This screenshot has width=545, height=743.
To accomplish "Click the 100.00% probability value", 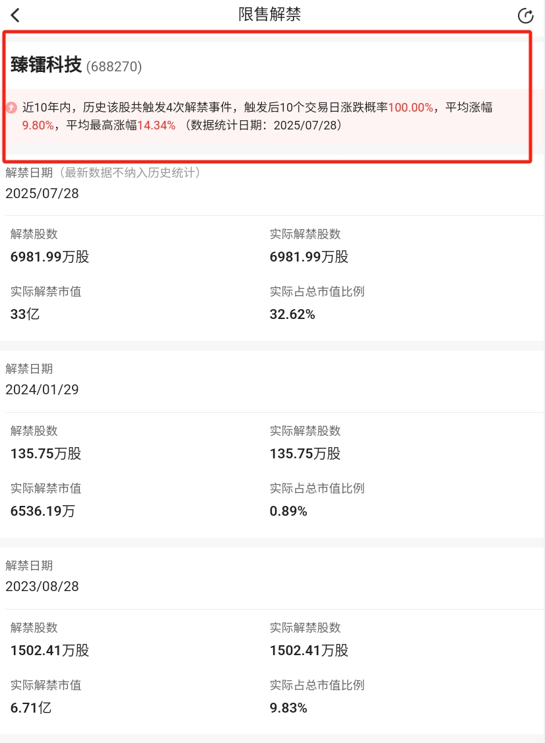I will [410, 108].
